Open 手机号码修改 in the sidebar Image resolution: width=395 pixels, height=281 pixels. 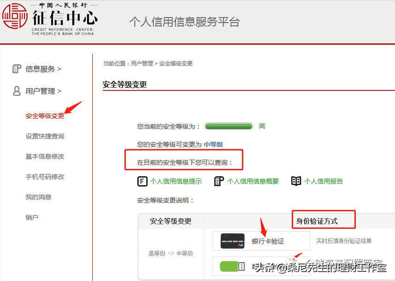coord(45,177)
